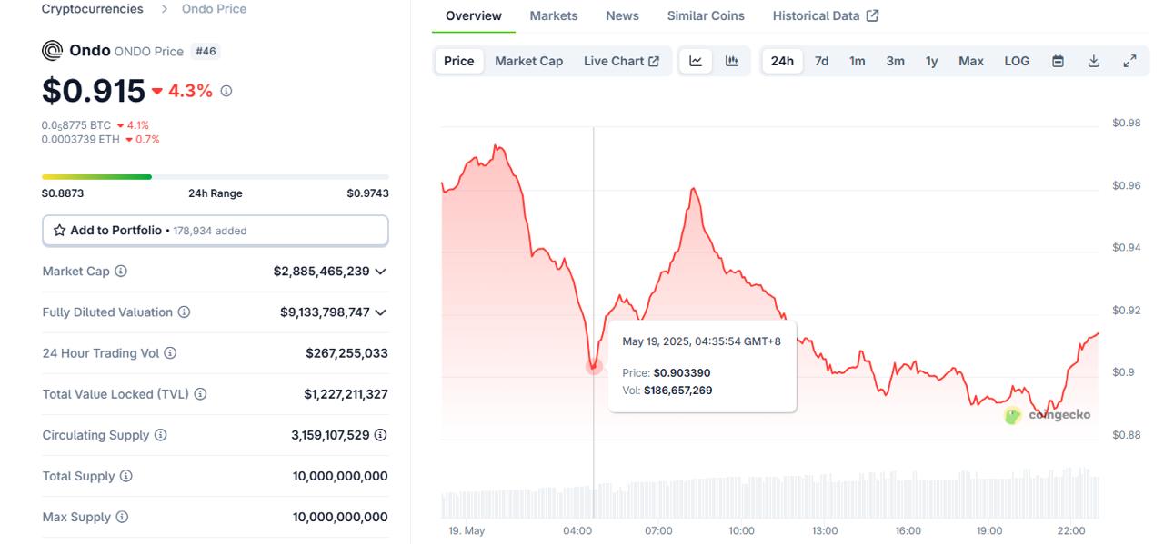Click the $0.8873 range low value

(63, 193)
